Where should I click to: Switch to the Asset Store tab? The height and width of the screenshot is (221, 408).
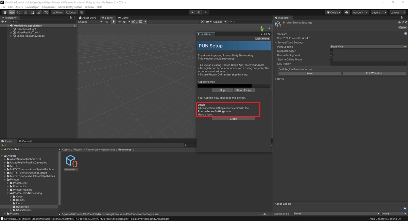88,18
